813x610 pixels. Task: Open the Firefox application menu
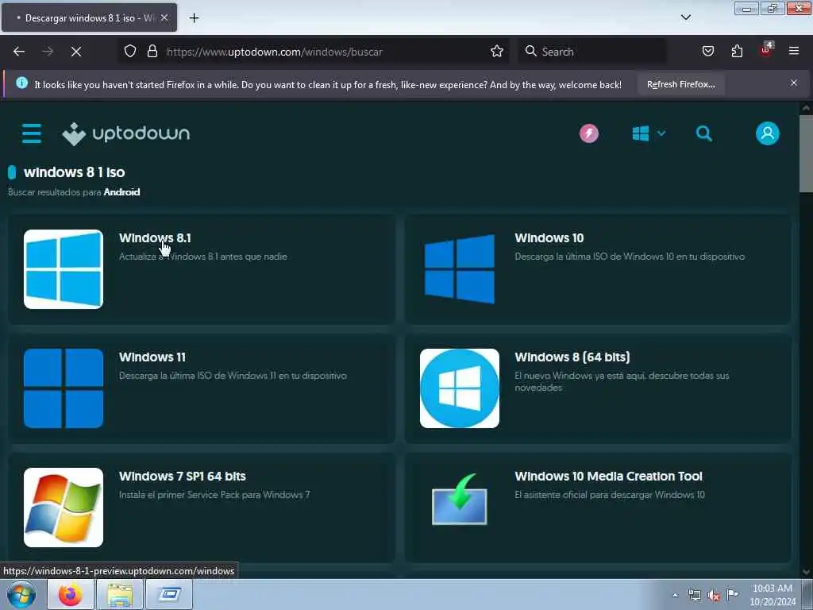click(793, 51)
